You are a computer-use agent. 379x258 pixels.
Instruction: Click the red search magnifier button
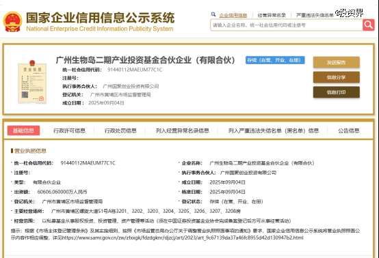click(368, 25)
